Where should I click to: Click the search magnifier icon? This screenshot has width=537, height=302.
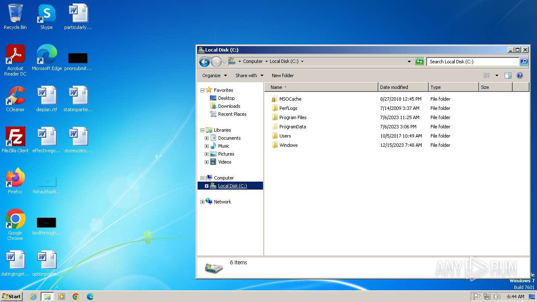coord(524,62)
